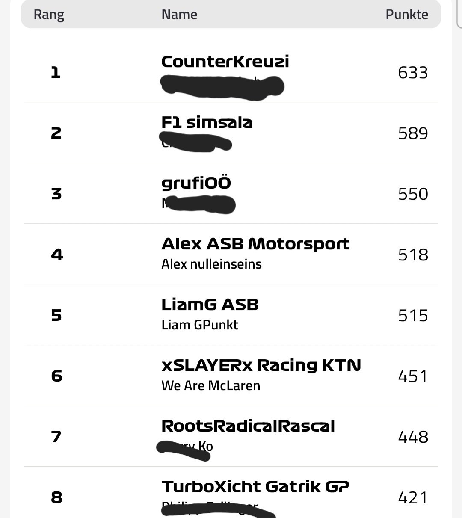Image resolution: width=462 pixels, height=518 pixels.
Task: Open RootsRadicalRascal team entry
Action: tap(248, 426)
